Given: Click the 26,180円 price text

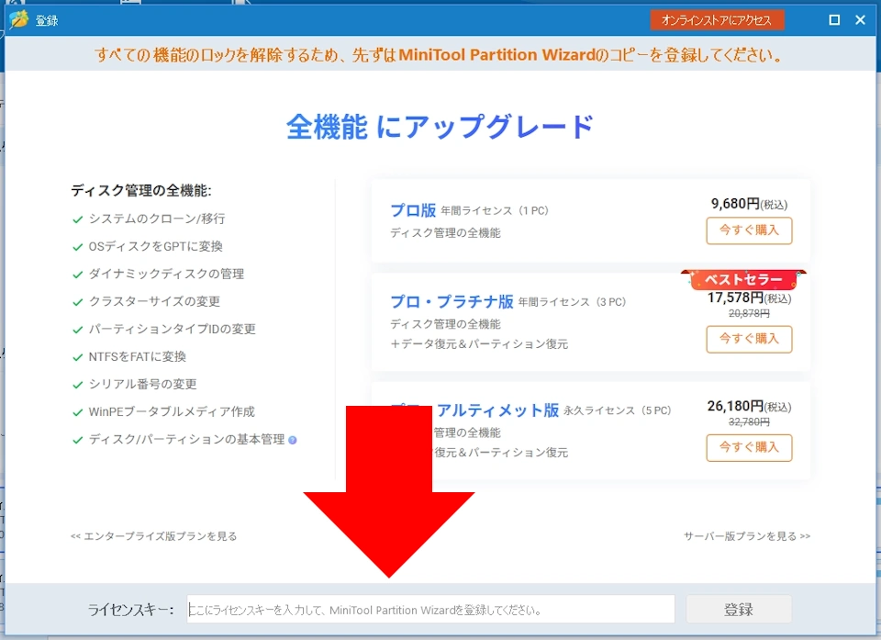Looking at the screenshot, I should coord(749,406).
